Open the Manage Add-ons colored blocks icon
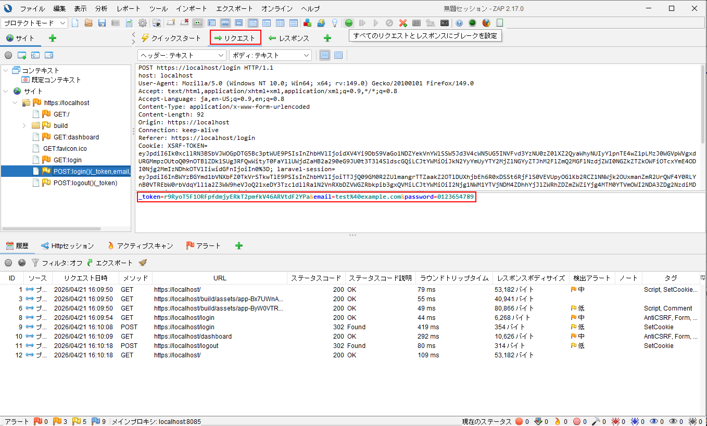707x426 pixels. (308, 23)
